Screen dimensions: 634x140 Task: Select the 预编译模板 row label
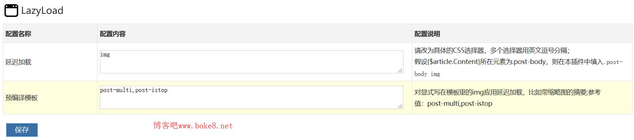click(22, 97)
